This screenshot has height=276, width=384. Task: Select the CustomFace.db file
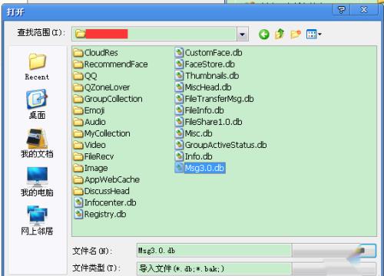[208, 53]
